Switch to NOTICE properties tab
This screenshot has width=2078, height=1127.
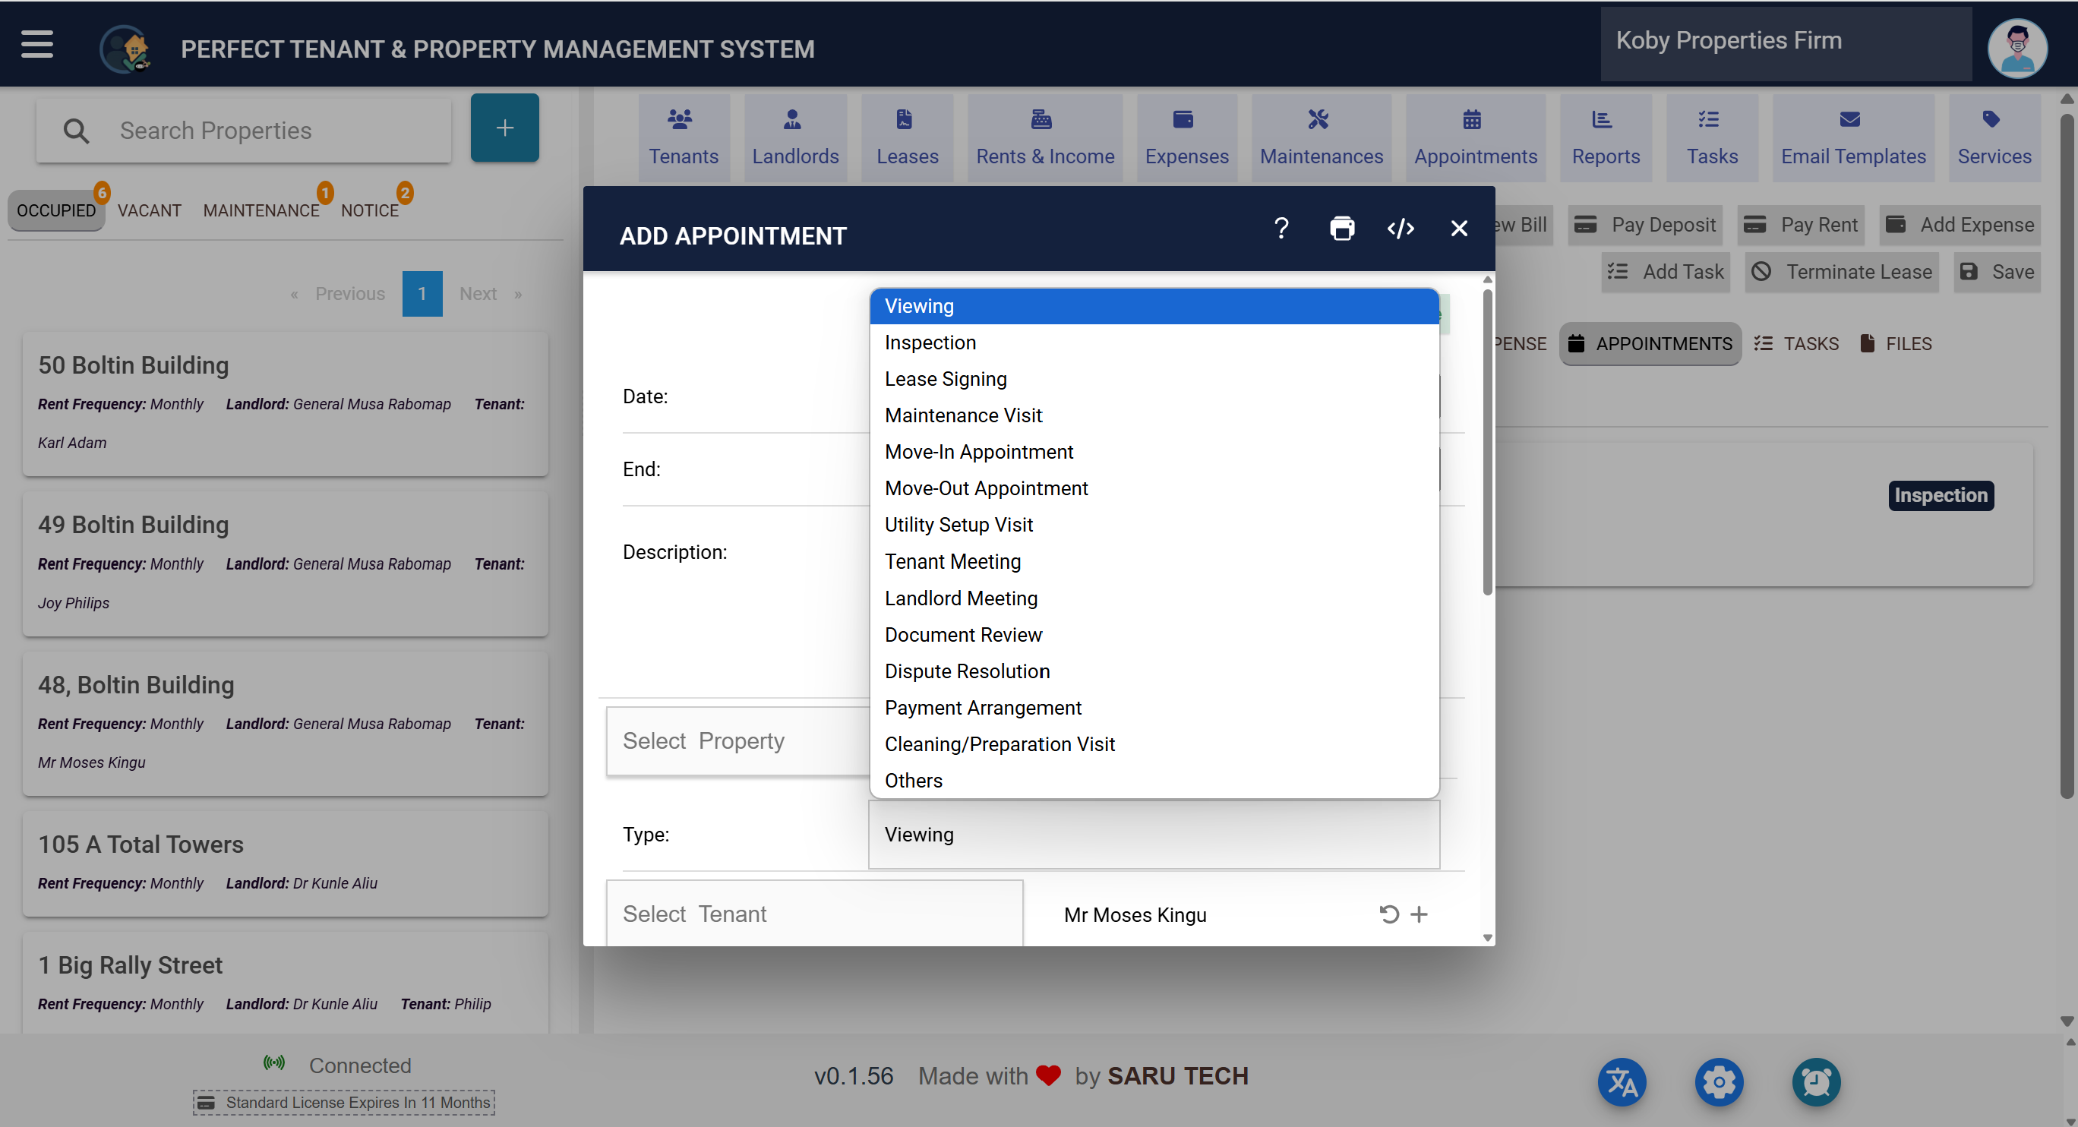(369, 210)
